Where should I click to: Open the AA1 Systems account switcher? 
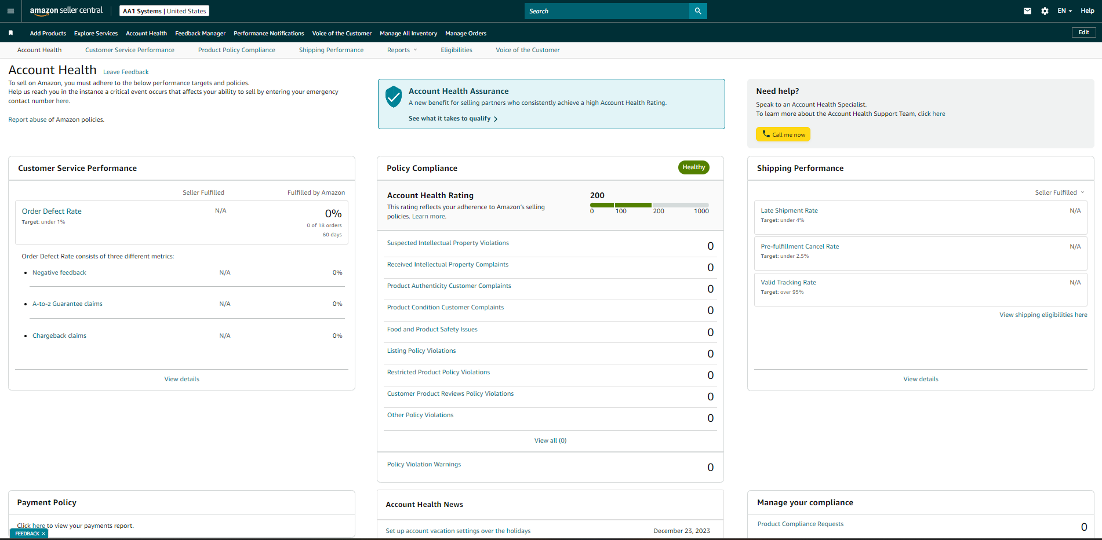pyautogui.click(x=164, y=11)
